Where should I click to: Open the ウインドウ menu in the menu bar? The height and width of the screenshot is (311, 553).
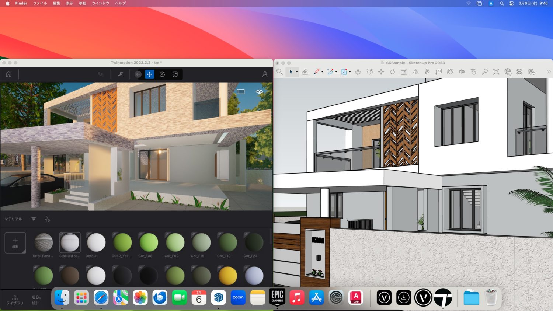tap(100, 3)
